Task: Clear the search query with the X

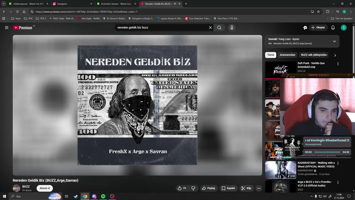Action: pos(210,27)
